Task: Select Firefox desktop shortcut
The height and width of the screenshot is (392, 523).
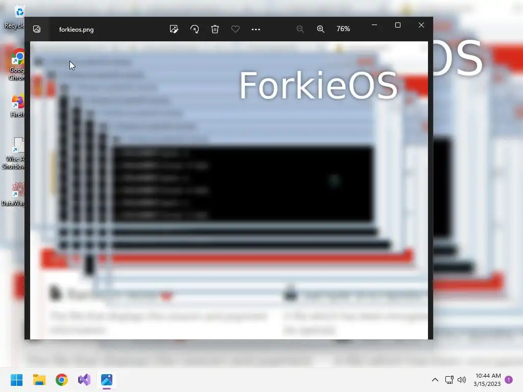Action: tap(17, 106)
